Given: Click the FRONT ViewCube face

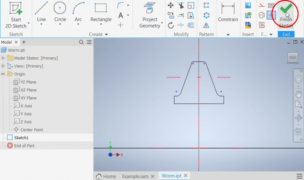Looking at the screenshot, I should (x=293, y=58).
